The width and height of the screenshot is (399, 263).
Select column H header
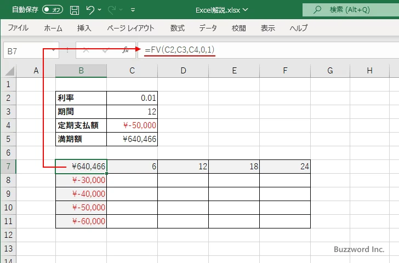coord(370,71)
